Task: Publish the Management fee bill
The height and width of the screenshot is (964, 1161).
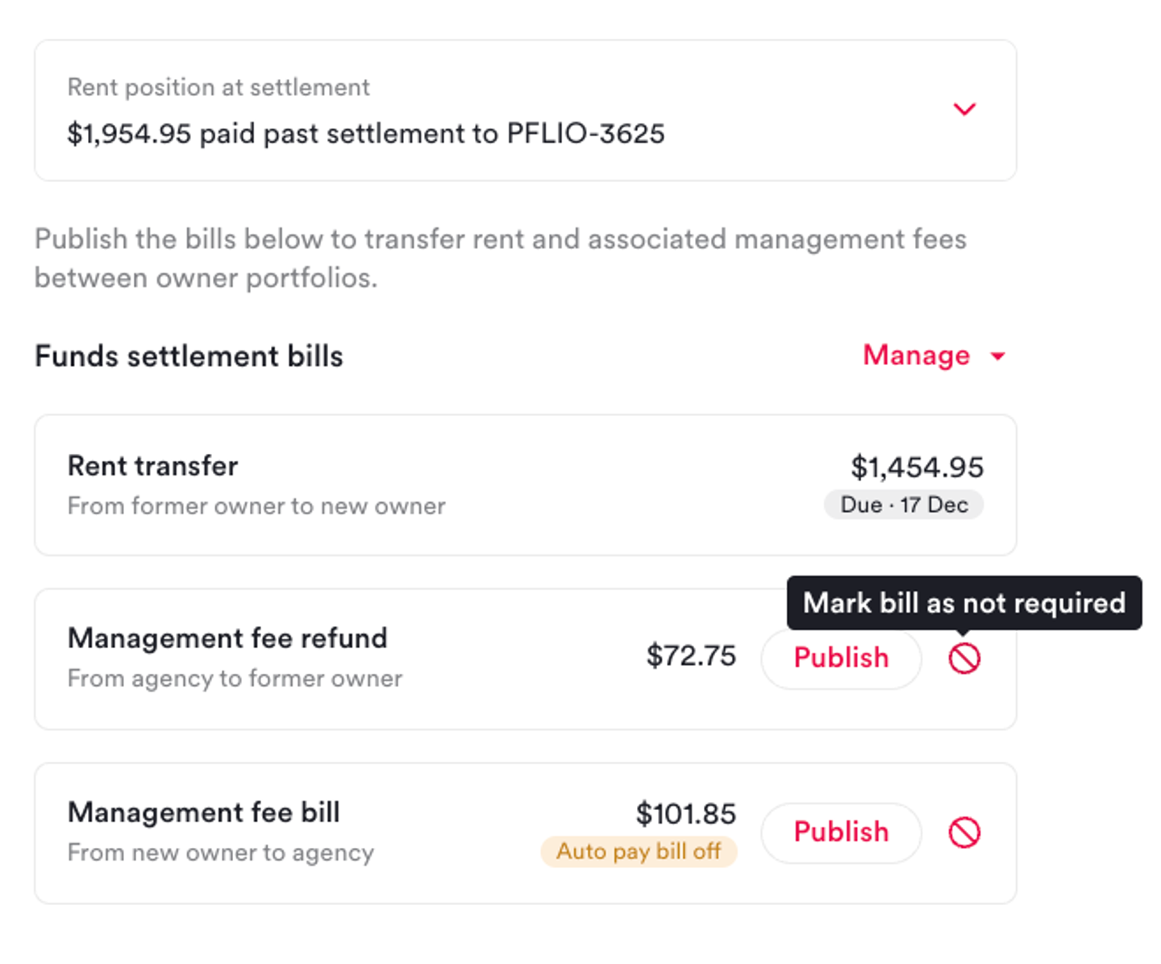Action: click(841, 832)
